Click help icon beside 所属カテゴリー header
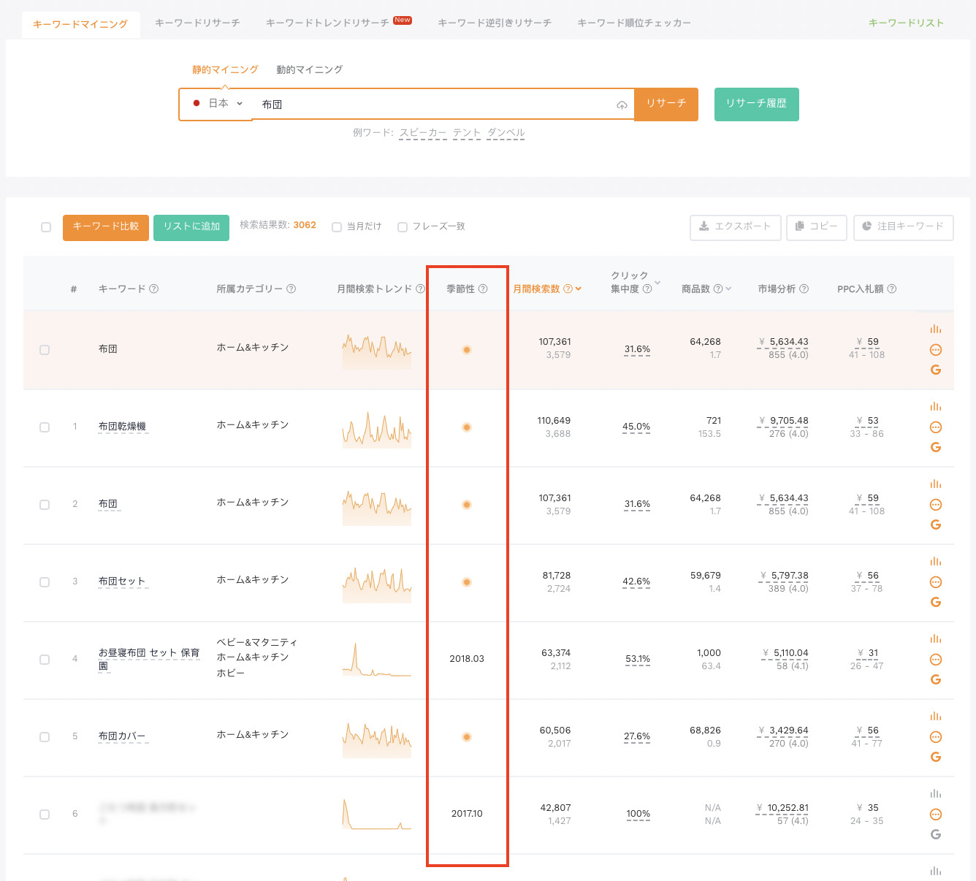976x881 pixels. [291, 289]
